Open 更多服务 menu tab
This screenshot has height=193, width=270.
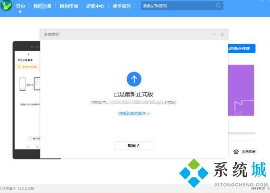(x=122, y=6)
